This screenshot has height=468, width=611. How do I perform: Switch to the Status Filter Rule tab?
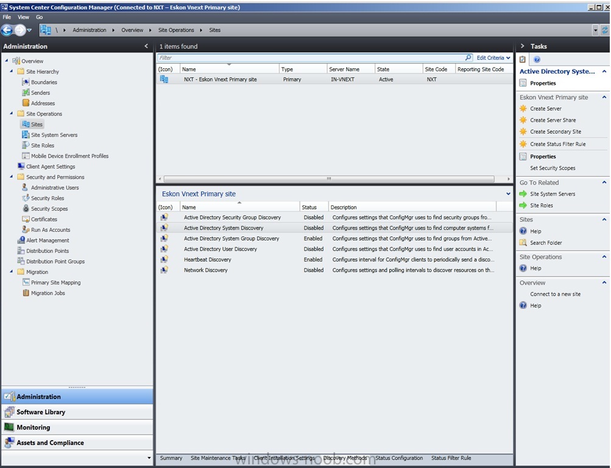pos(451,458)
